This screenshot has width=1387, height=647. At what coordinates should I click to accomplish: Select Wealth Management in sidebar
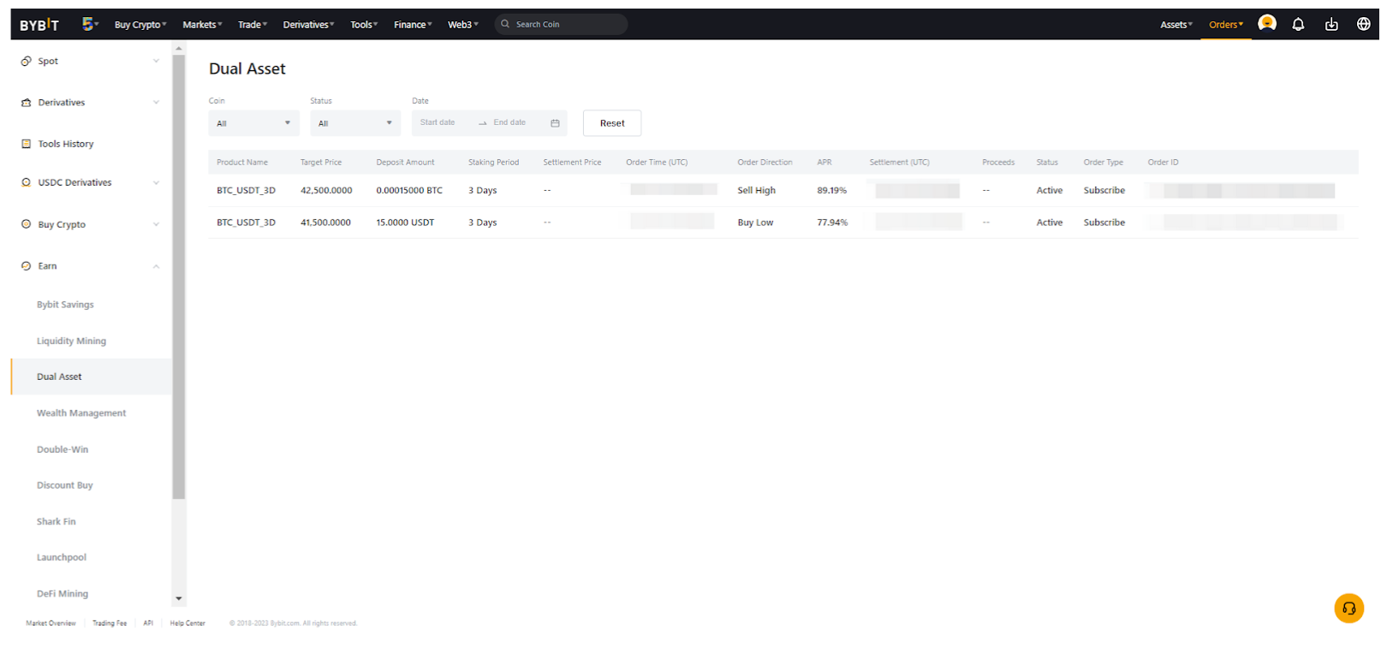(x=81, y=413)
